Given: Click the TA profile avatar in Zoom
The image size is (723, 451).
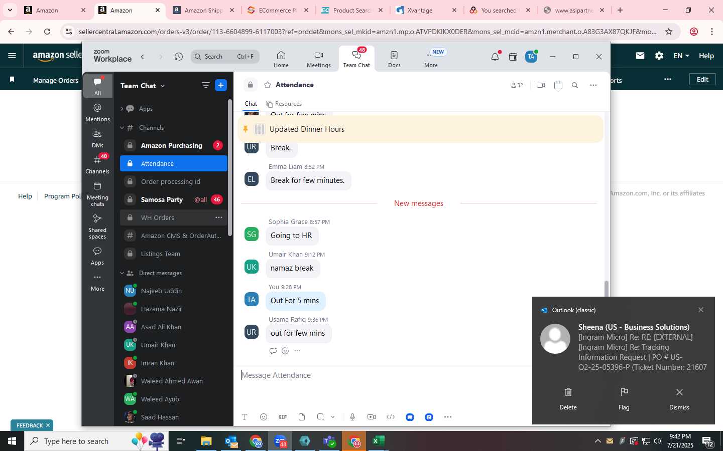Looking at the screenshot, I should (x=531, y=57).
